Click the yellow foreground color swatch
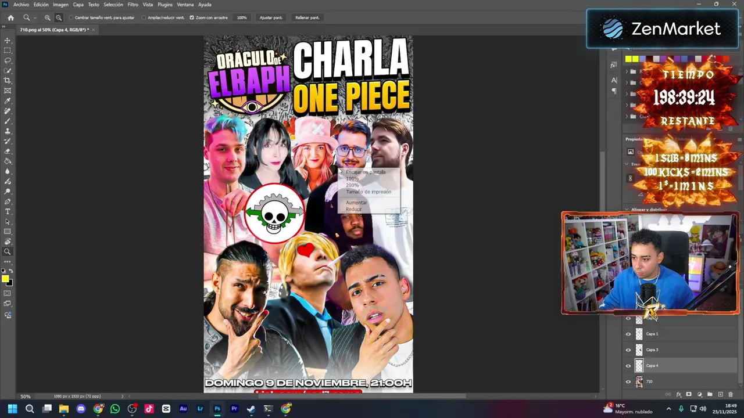Screen dimensions: 744x418 [x=5, y=279]
